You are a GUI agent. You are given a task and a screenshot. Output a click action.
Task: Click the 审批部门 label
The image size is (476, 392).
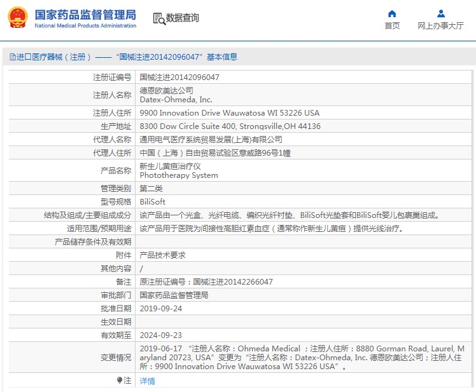tap(116, 295)
